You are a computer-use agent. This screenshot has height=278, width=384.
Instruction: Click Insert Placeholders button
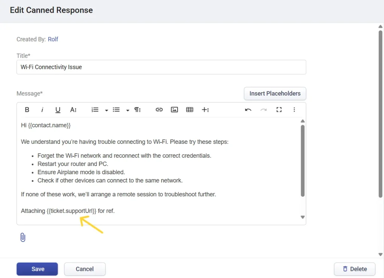[x=275, y=94]
